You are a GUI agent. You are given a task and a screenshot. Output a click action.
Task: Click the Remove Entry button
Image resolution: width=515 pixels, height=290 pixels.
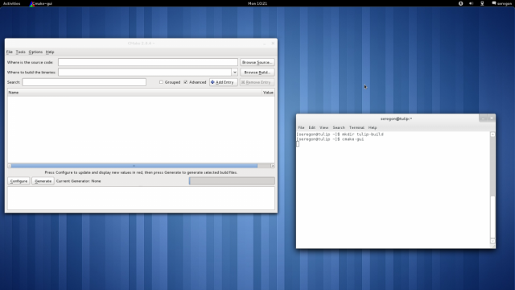point(257,82)
